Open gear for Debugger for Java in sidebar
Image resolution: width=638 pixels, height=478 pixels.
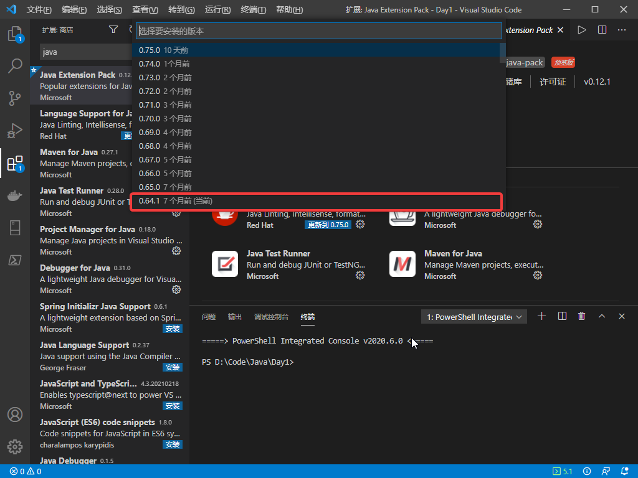(x=176, y=289)
